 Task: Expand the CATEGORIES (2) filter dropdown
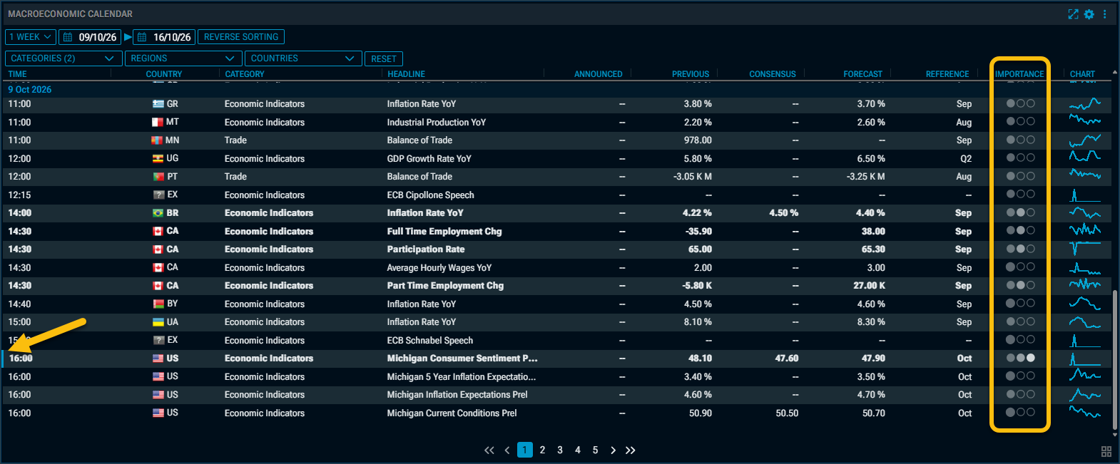click(63, 58)
